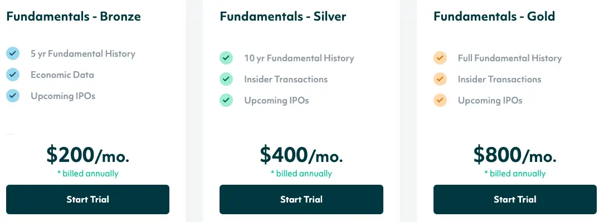This screenshot has height=222, width=604.
Task: Click the blue checkmark beside 5 yr Fundamental History
Action: pos(13,53)
